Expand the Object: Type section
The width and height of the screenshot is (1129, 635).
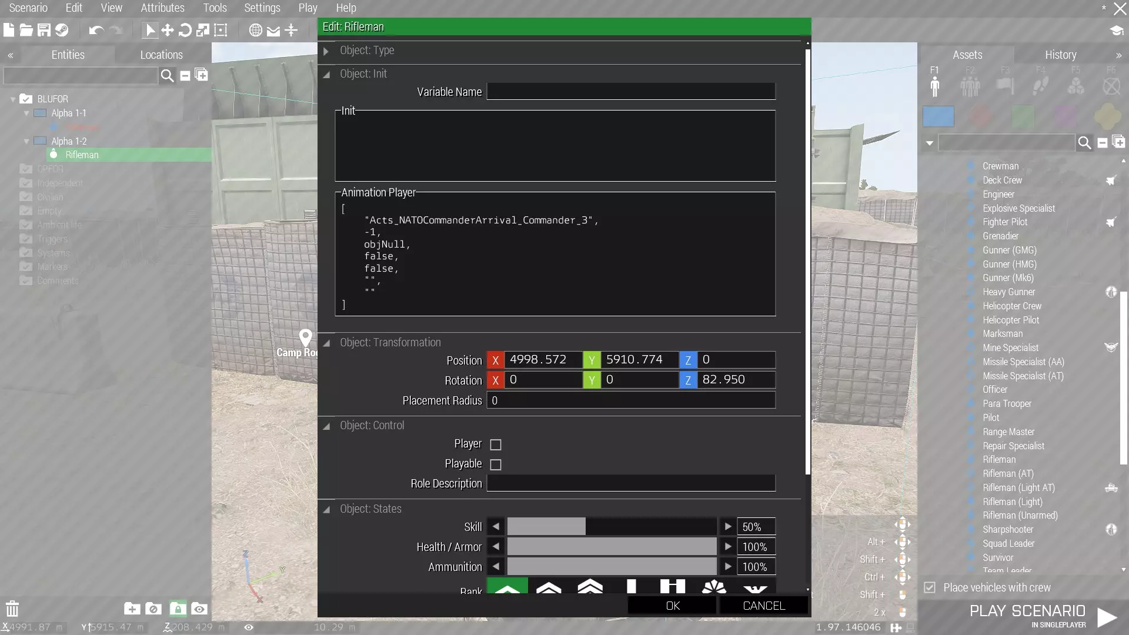coord(326,51)
